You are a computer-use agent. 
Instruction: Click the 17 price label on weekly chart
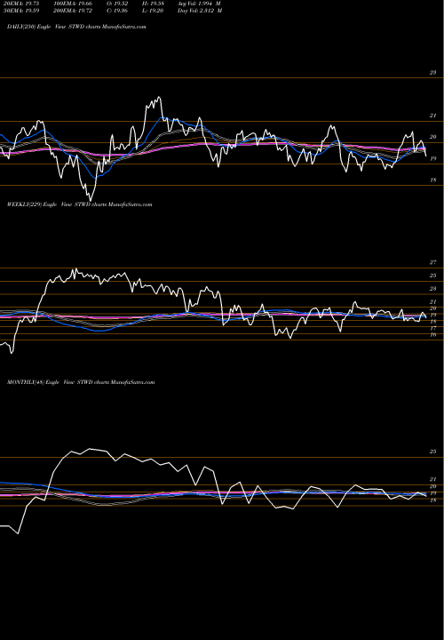pyautogui.click(x=433, y=328)
